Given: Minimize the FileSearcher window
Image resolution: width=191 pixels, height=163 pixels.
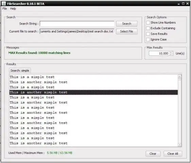Looking at the screenshot, I should (x=178, y=4).
